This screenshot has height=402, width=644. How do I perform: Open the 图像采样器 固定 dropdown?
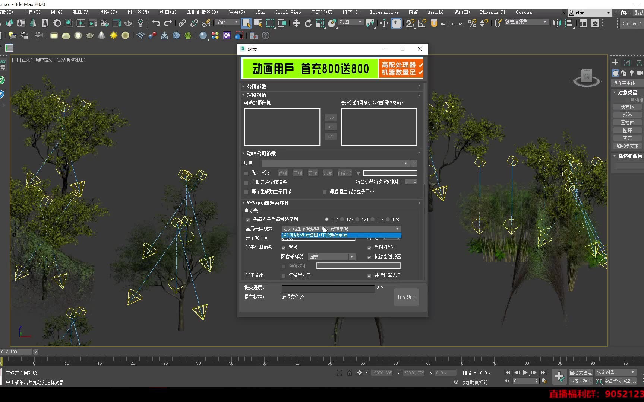coord(331,257)
